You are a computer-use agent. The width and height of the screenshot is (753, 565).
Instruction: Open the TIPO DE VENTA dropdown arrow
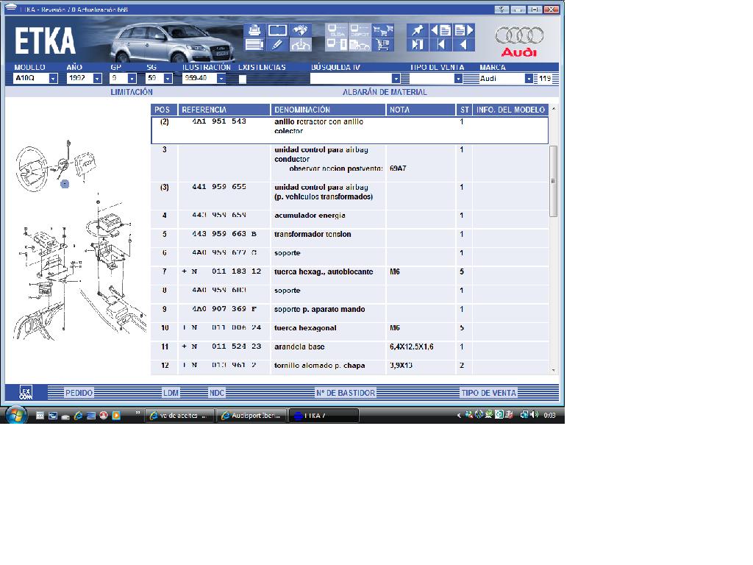[458, 78]
